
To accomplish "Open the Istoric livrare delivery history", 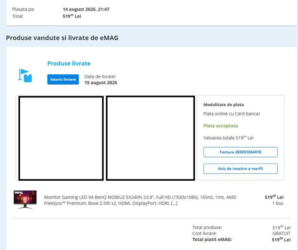I will coord(63,79).
